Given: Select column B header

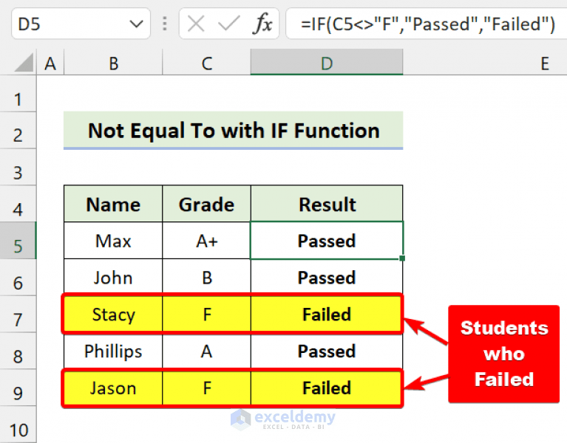Looking at the screenshot, I should 113,63.
